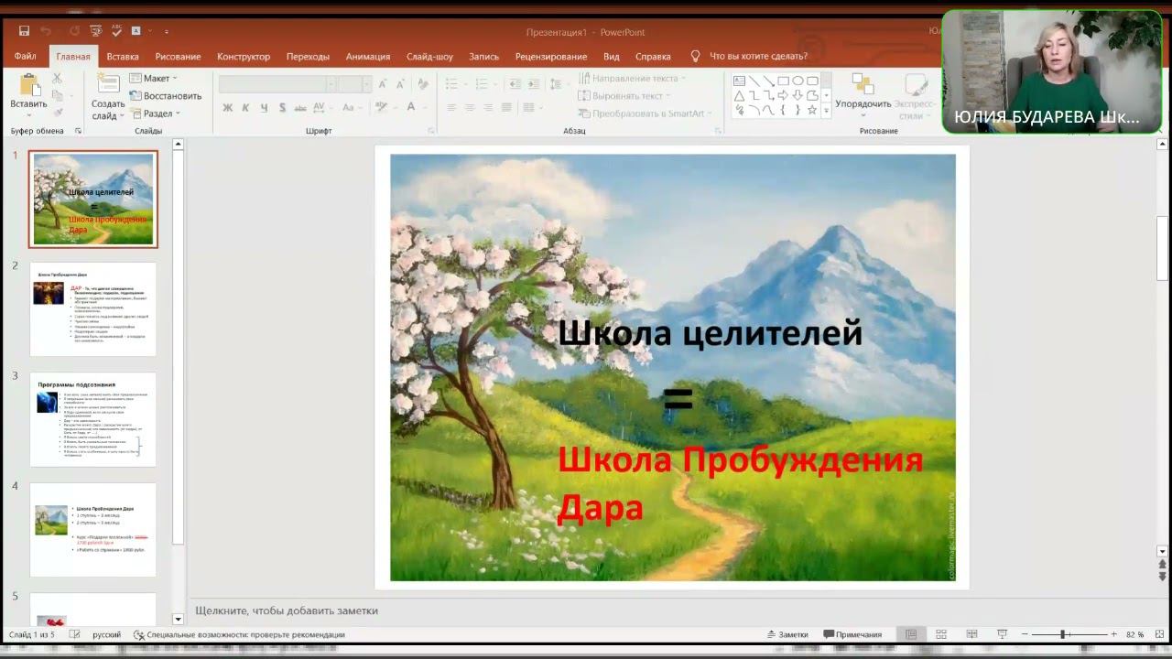Switch to Конструктор tab
The image size is (1172, 659).
(x=244, y=56)
